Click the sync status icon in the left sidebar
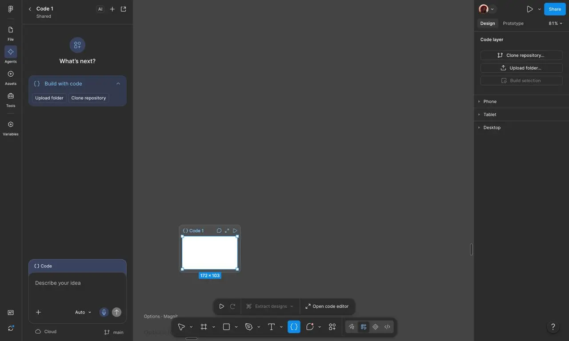 click(x=11, y=328)
